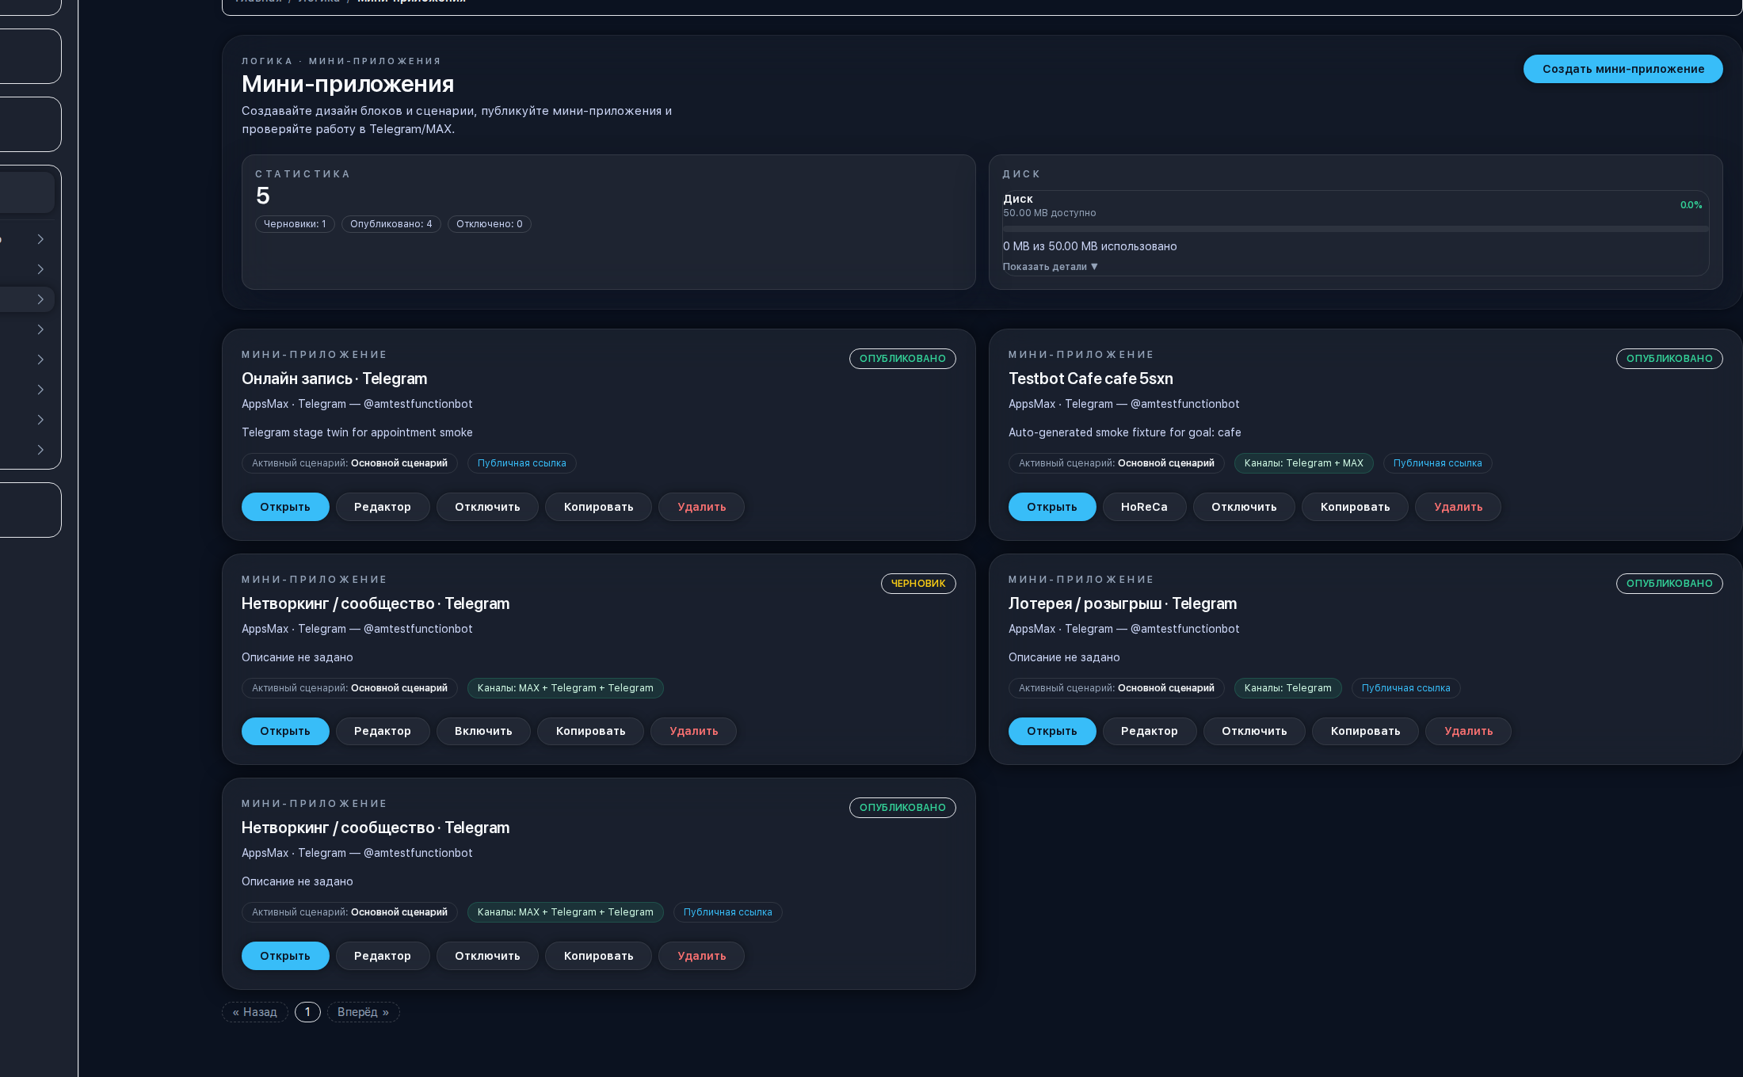The height and width of the screenshot is (1077, 1743).
Task: Follow Публичная ссылка of Лотерея / розыгрыш
Action: coord(1405,688)
